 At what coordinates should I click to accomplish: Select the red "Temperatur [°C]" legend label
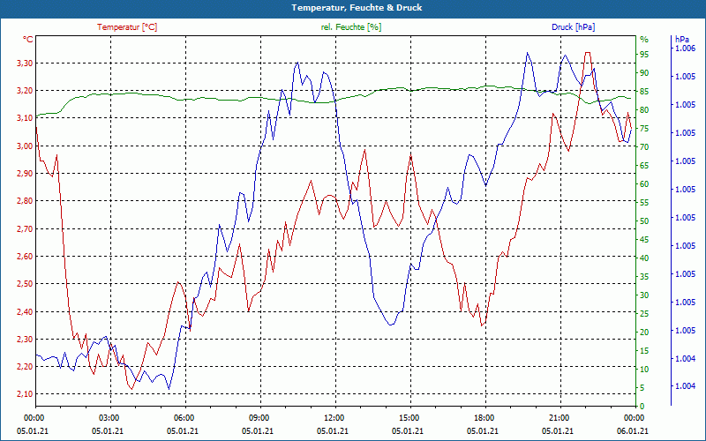pyautogui.click(x=127, y=27)
